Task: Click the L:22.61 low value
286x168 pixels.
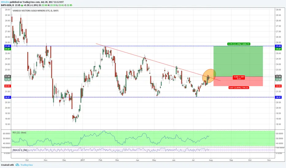Action: click(x=60, y=5)
